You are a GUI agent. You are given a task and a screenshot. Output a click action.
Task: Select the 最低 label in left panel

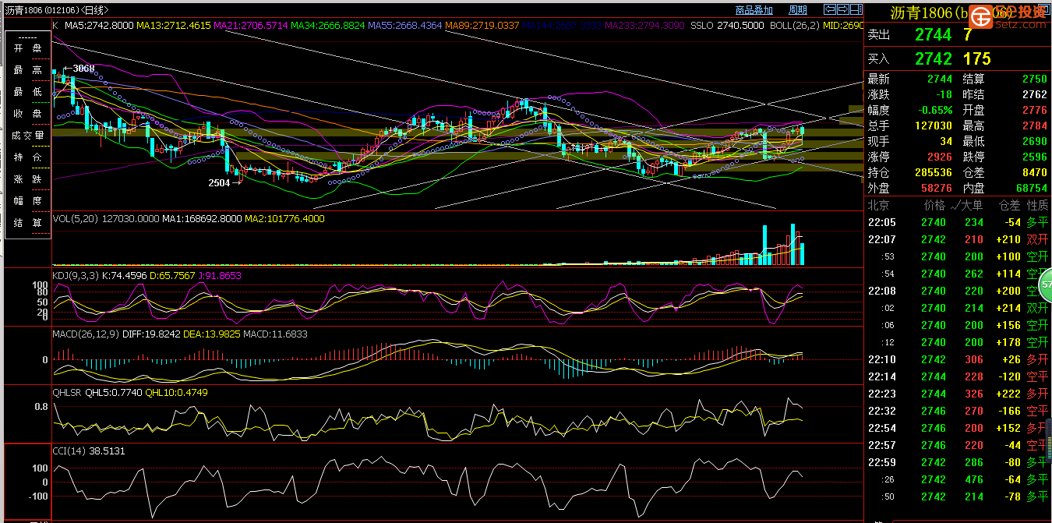pyautogui.click(x=27, y=92)
